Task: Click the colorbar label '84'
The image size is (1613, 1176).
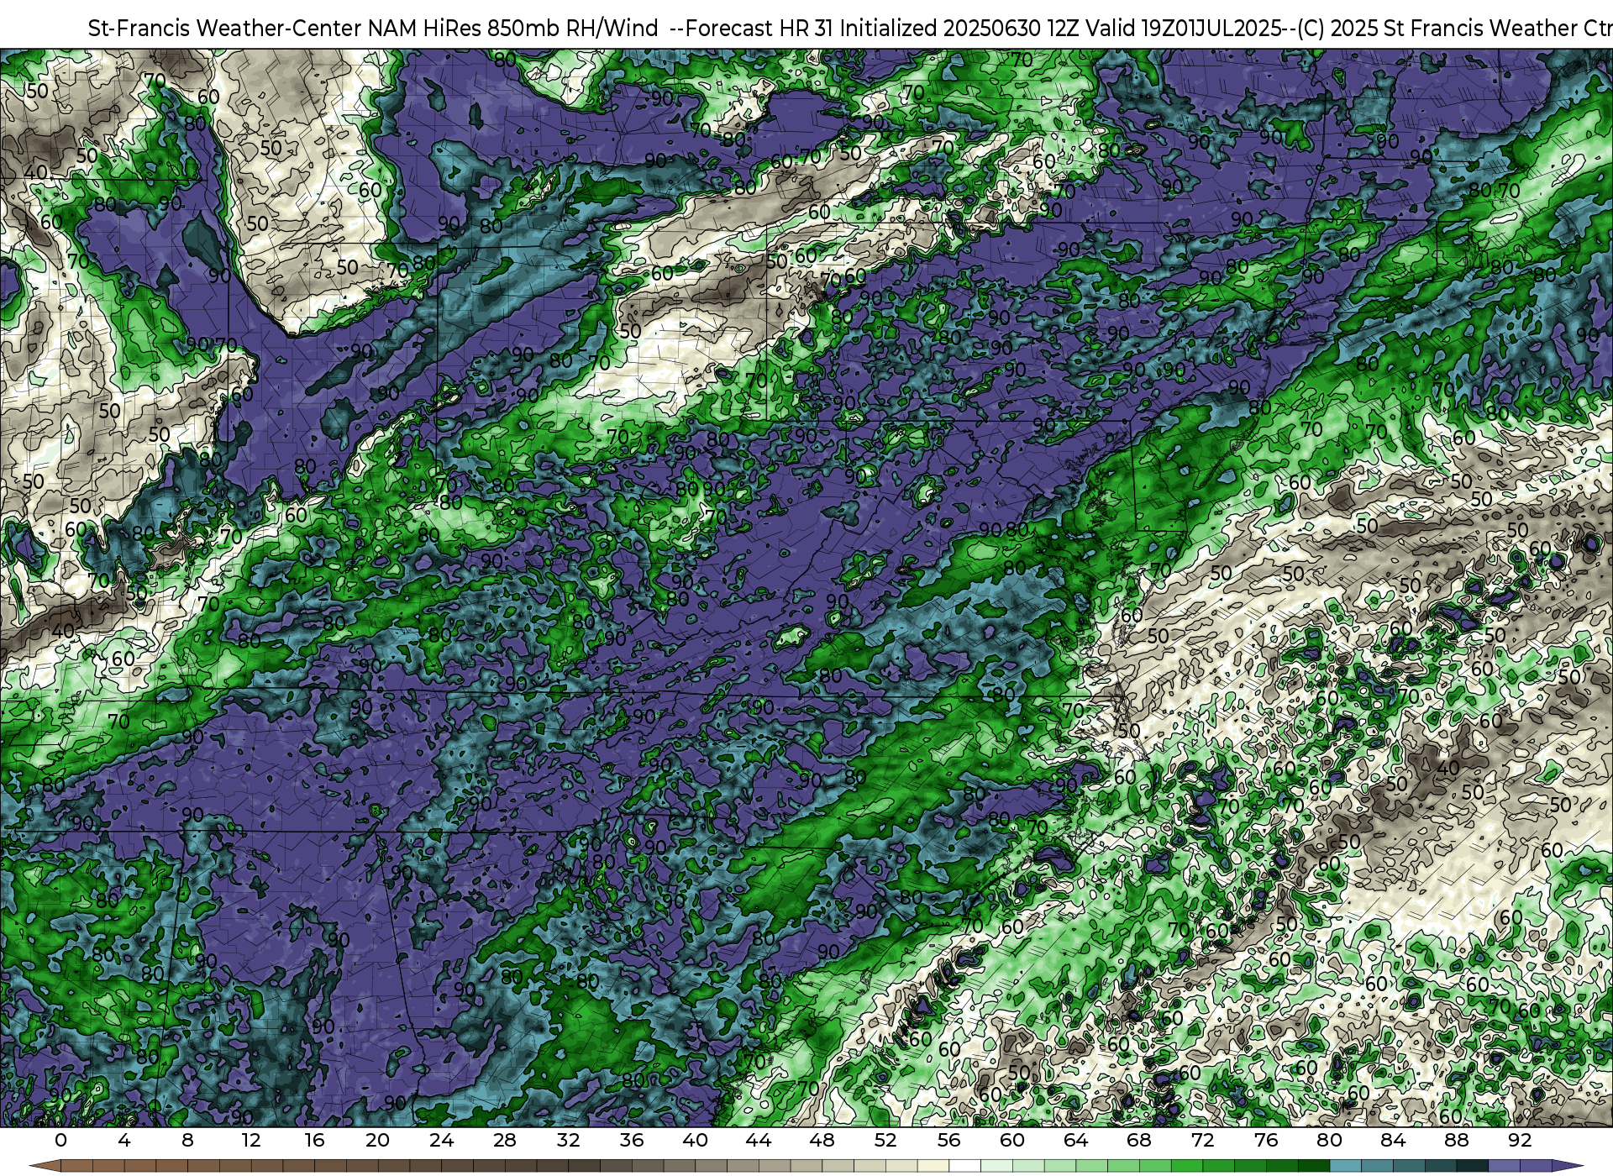Action: coord(1393,1140)
